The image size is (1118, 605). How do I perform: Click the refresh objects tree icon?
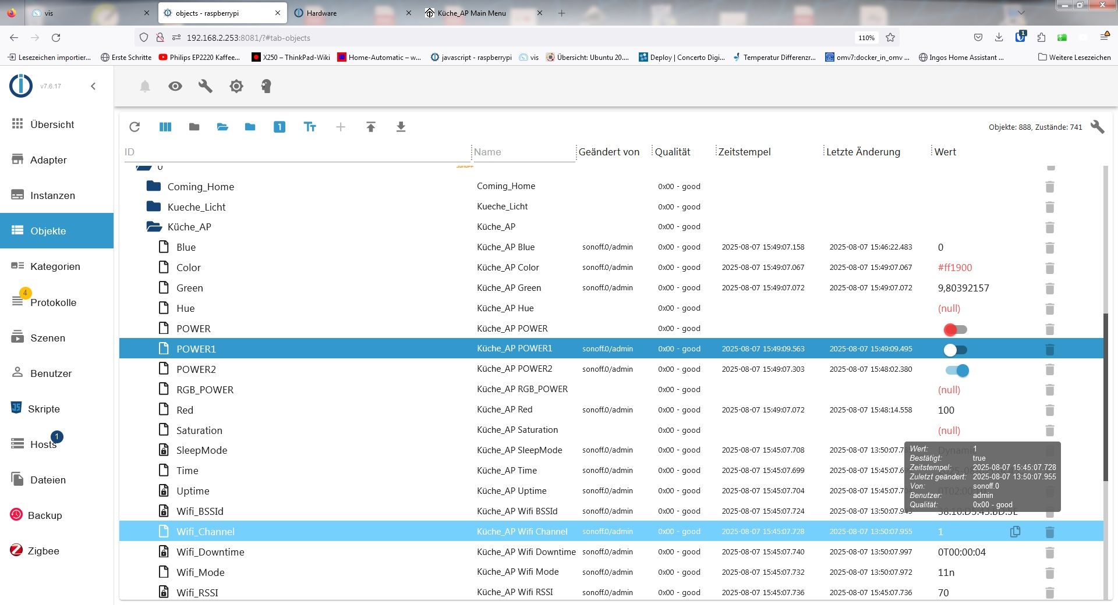pos(135,127)
